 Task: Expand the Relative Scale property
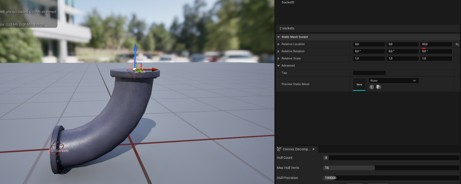278,59
